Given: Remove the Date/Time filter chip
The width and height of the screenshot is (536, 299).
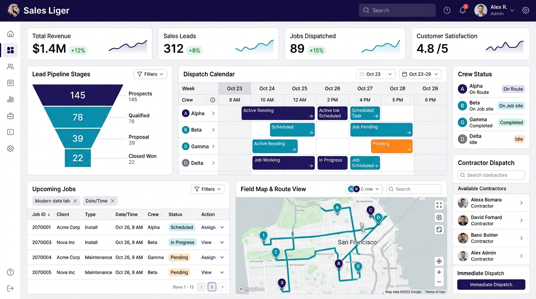Looking at the screenshot, I should pos(113,201).
